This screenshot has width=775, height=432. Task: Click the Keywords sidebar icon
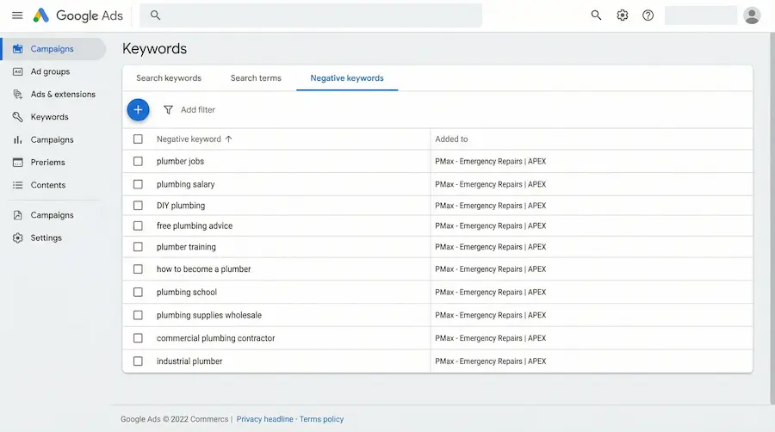[18, 117]
